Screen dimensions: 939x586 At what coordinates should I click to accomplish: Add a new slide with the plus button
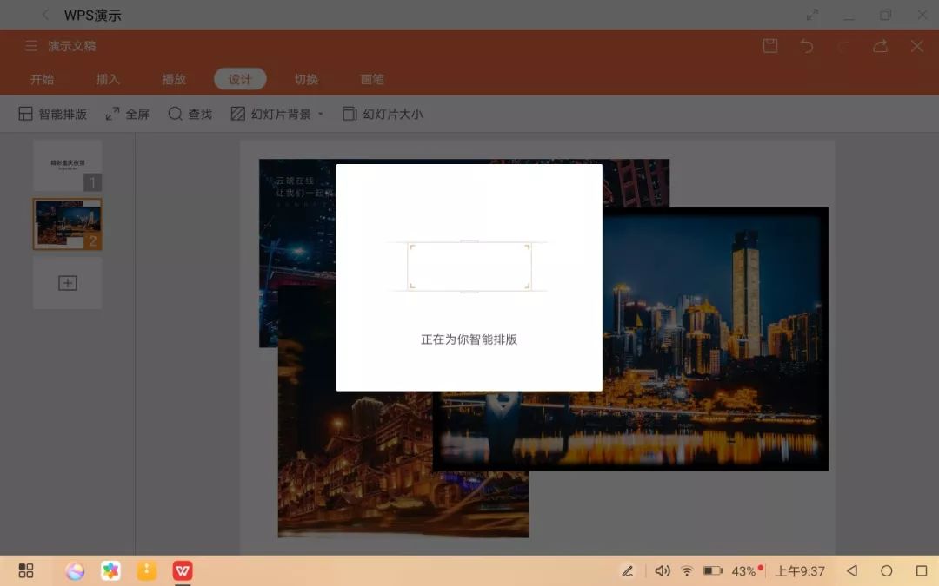coord(67,282)
